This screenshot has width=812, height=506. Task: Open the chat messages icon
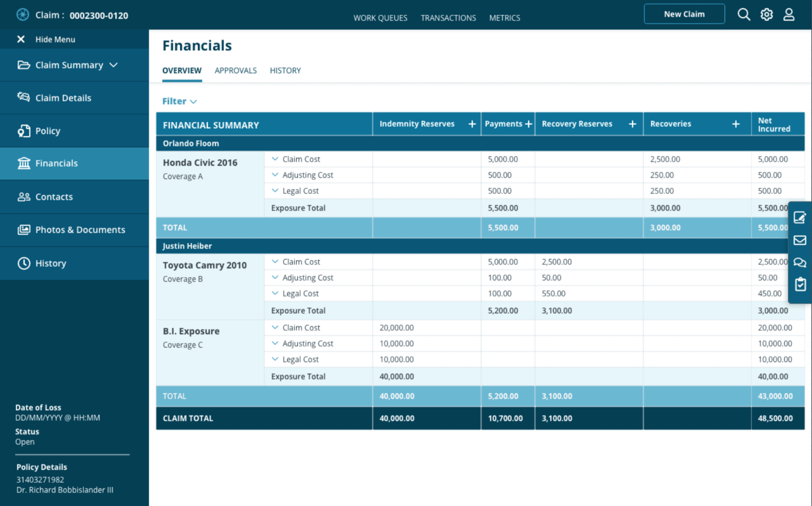click(800, 262)
